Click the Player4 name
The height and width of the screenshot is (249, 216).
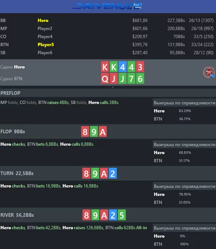(45, 37)
